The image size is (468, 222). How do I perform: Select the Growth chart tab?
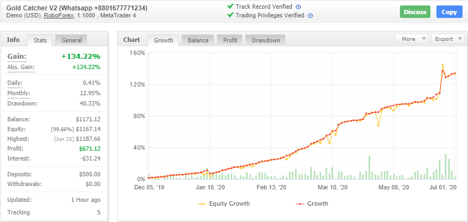[163, 40]
